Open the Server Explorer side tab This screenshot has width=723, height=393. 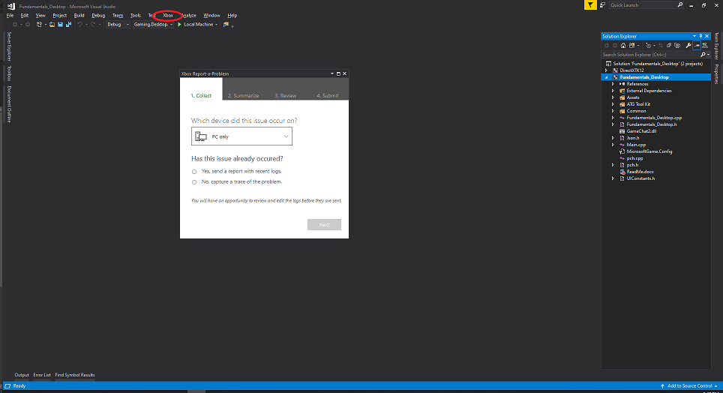click(x=9, y=46)
